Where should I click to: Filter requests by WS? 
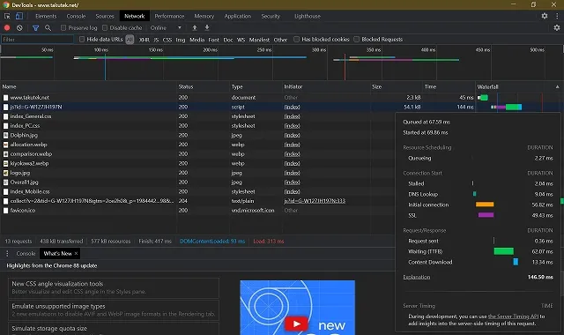click(241, 40)
